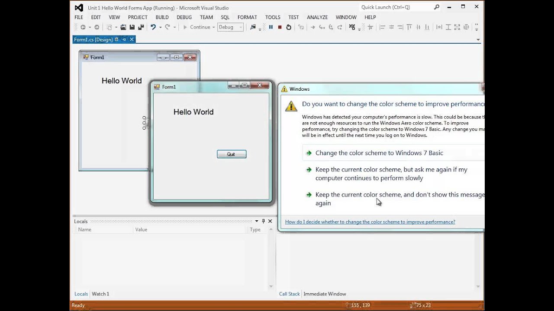Viewport: 554px width, 311px height.
Task: Expand the layout toolbar overflow options
Action: [x=477, y=27]
